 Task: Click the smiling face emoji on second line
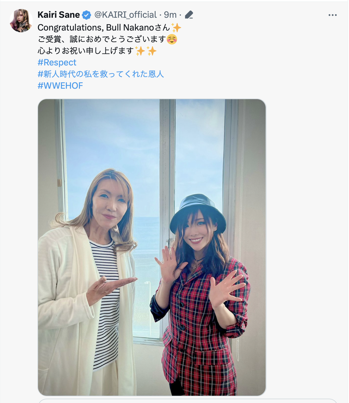tap(172, 39)
